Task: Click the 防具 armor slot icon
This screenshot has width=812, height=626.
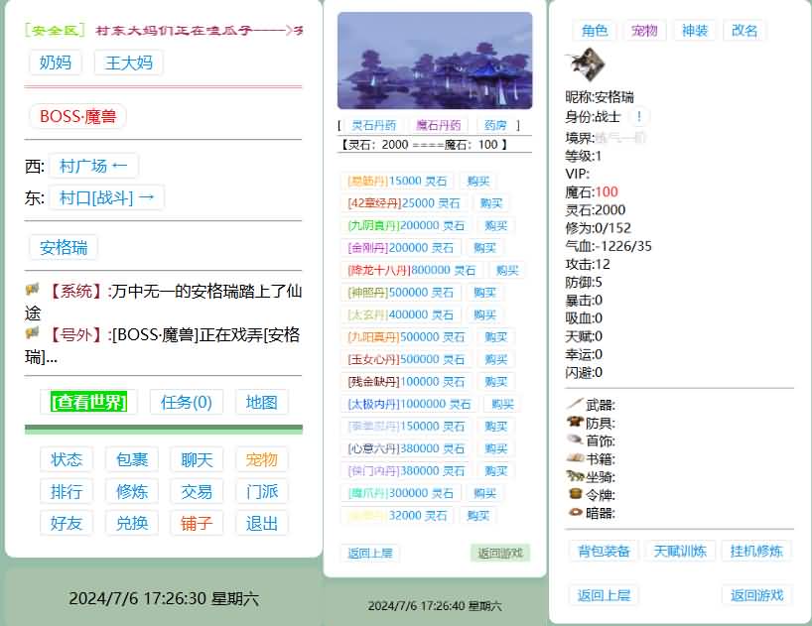Action: point(575,423)
